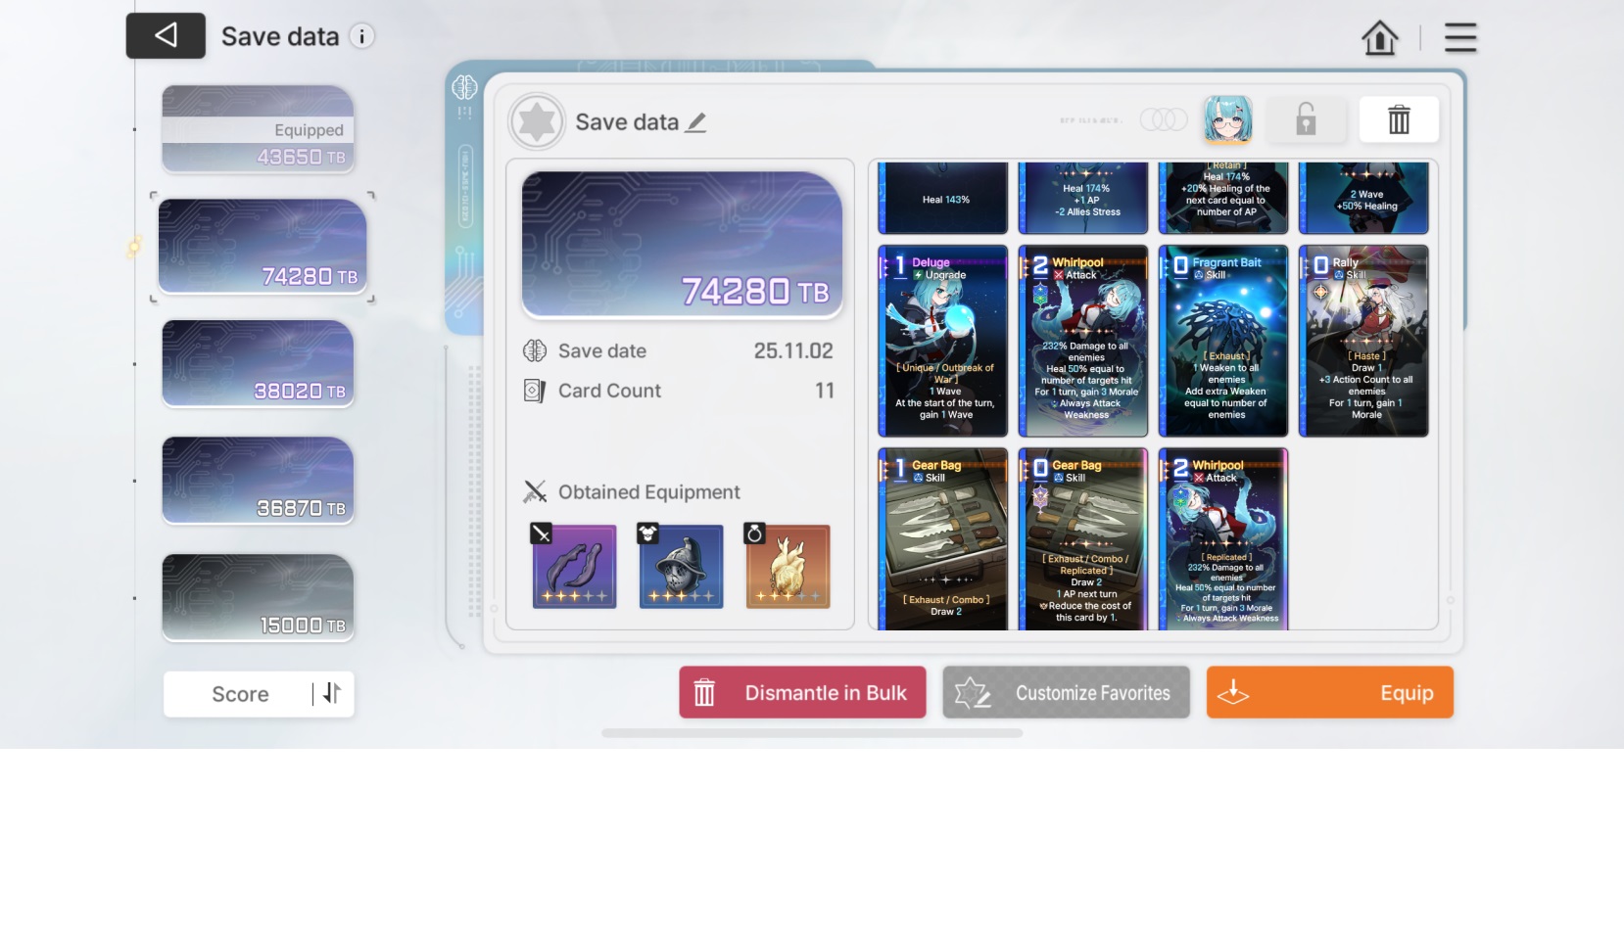Select the 15000 TB save slot
Viewport: 1624px width, 928px height.
click(x=258, y=598)
